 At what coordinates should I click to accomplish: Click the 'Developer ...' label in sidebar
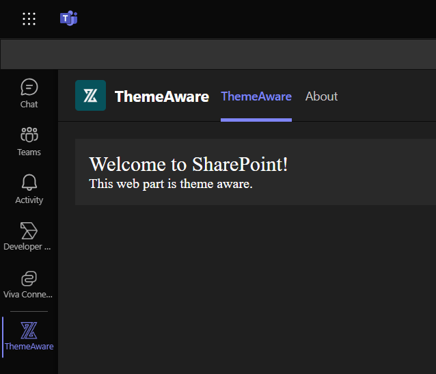coord(29,247)
